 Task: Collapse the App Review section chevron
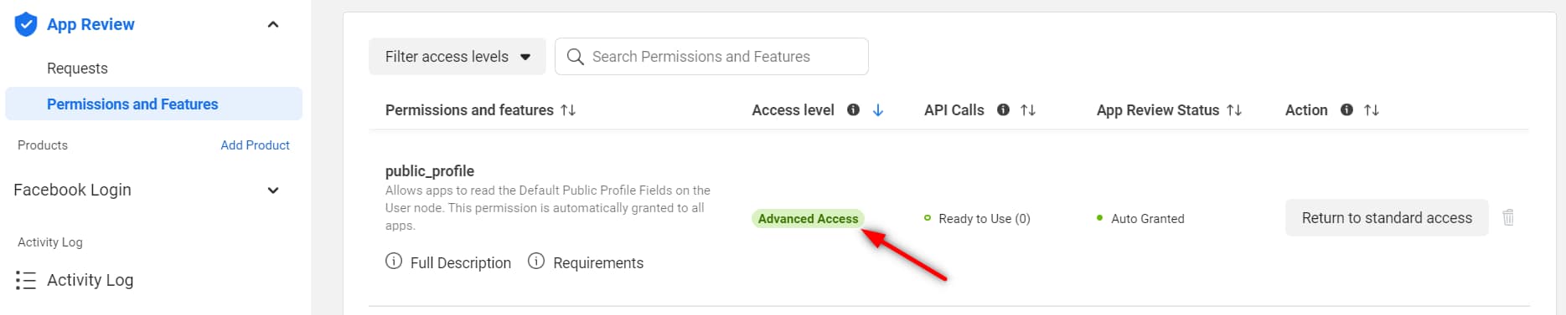tap(273, 24)
